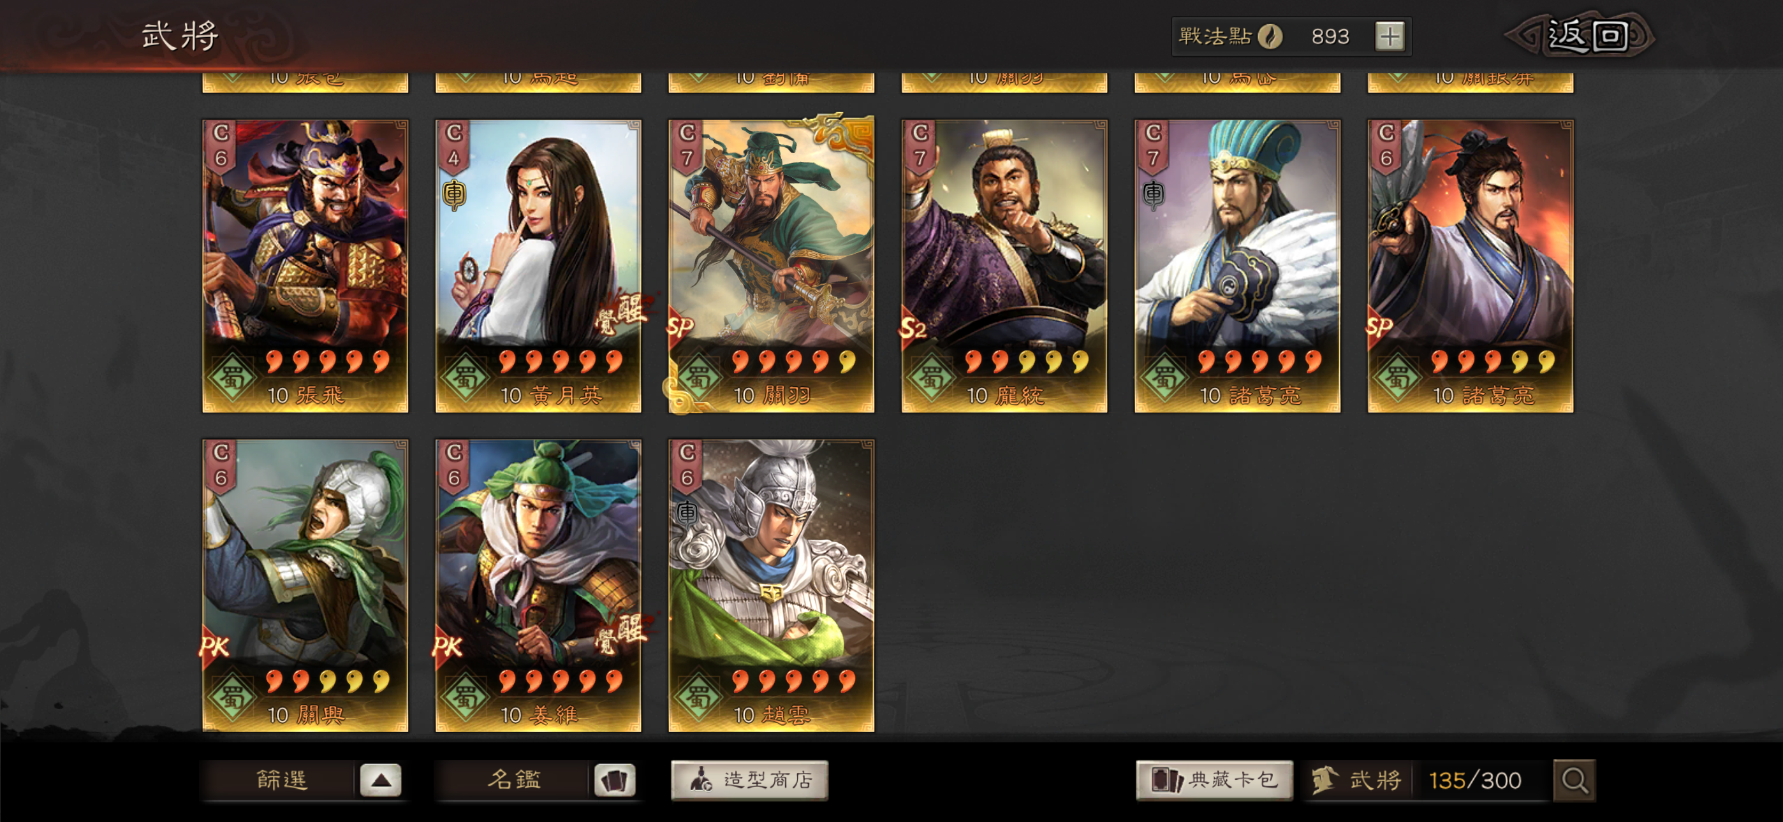Image resolution: width=1783 pixels, height=822 pixels.
Task: Select the 龐統 general card
Action: [1004, 266]
